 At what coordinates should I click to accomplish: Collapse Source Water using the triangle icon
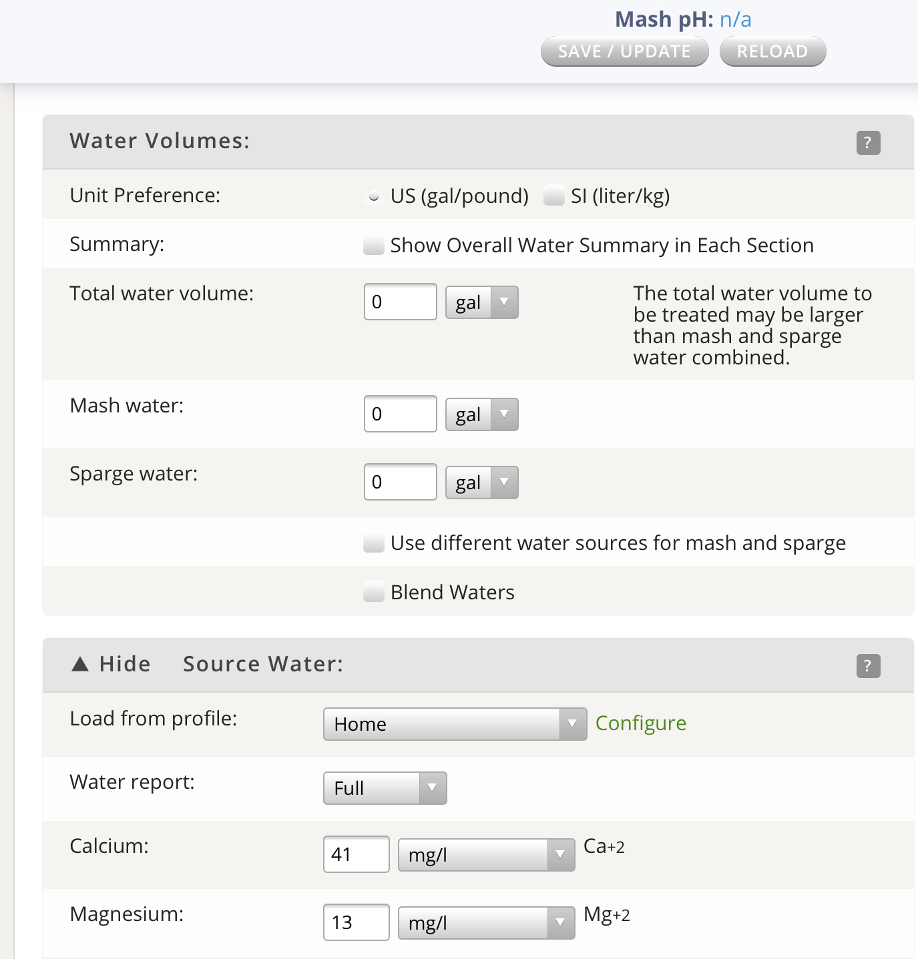point(80,664)
